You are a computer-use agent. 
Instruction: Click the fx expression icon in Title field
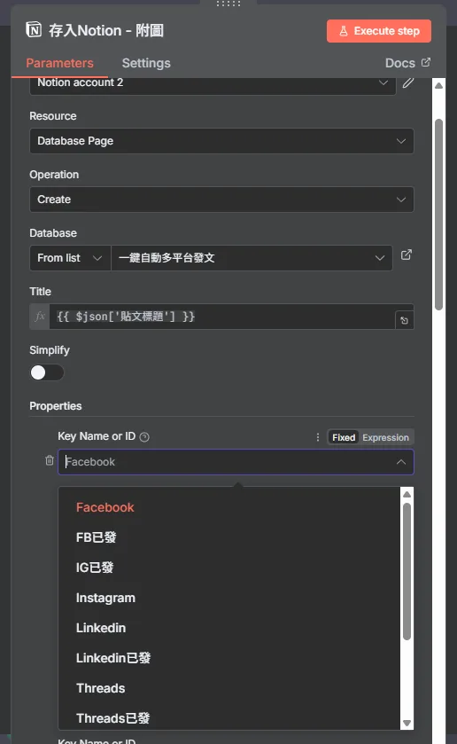point(40,317)
